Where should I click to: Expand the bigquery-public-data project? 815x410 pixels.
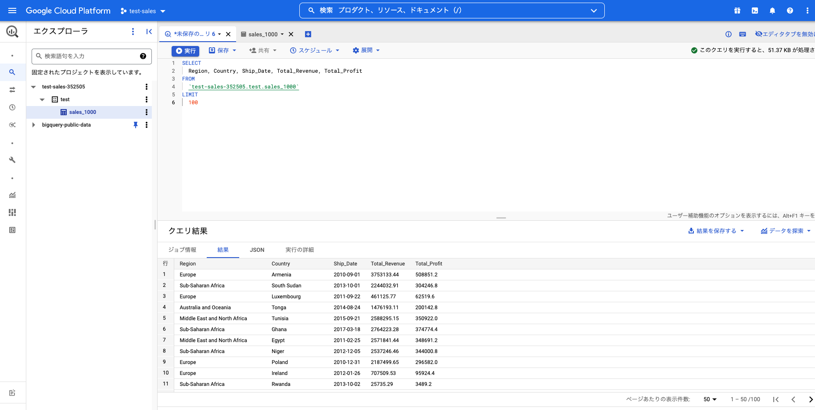click(x=33, y=125)
